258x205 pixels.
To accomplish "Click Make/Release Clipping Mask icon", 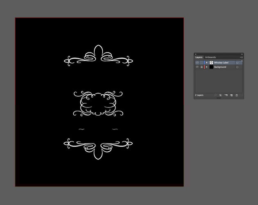I will [220, 95].
